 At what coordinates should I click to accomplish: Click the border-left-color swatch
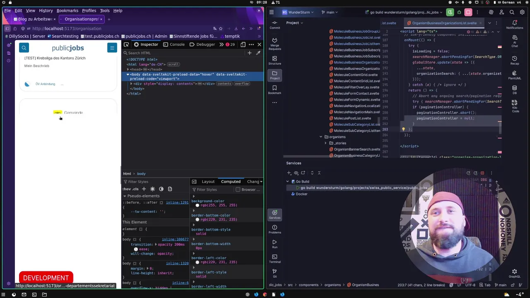[x=198, y=262]
